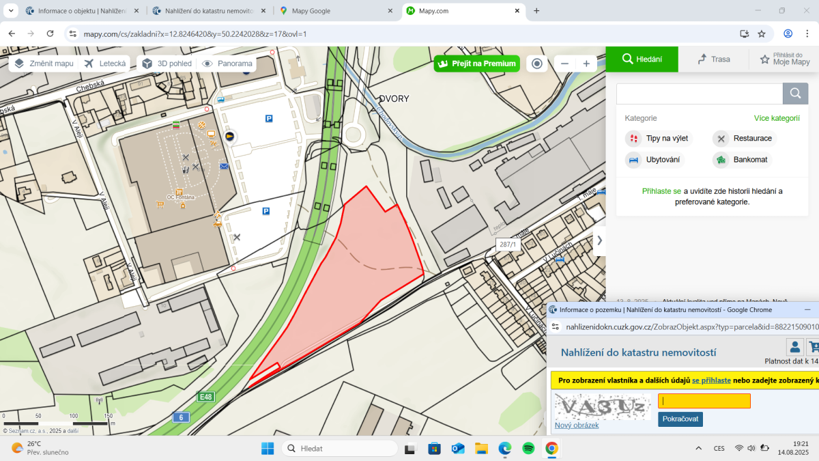Viewport: 819px width, 461px height.
Task: Enable 3D pohled map view
Action: [x=167, y=64]
